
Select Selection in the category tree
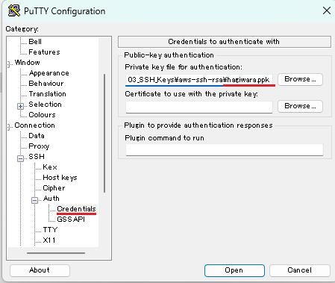coord(45,105)
